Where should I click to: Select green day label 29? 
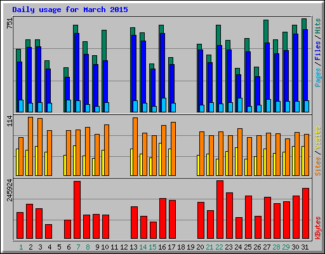[x=286, y=247]
